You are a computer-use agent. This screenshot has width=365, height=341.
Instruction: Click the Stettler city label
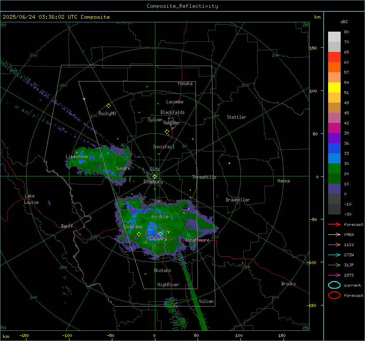236,117
